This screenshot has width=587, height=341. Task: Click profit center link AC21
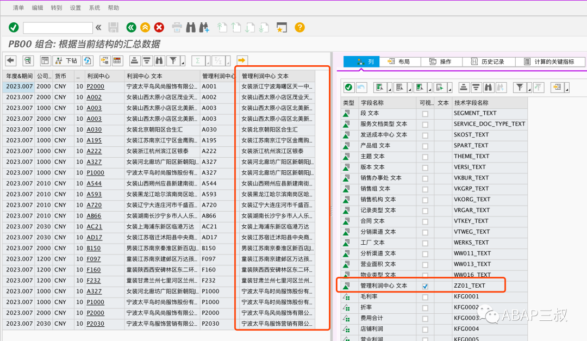coord(95,227)
